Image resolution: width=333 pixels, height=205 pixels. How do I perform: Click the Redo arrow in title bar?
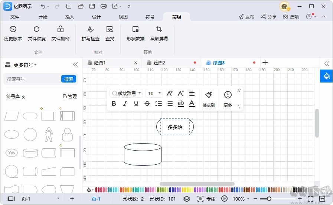tap(57, 6)
